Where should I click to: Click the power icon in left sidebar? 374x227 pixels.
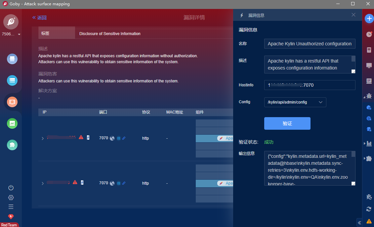(11, 188)
